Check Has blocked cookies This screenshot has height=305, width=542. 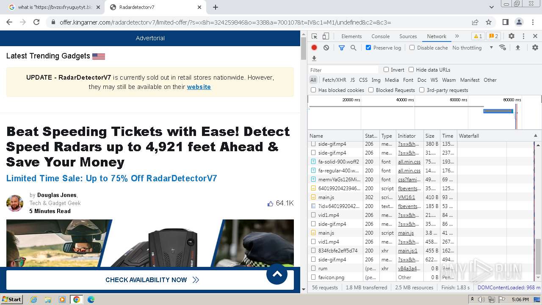(x=313, y=90)
